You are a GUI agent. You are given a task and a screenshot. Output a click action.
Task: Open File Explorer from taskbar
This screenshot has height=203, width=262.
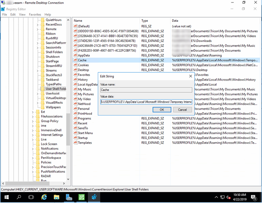pyautogui.click(x=57, y=197)
